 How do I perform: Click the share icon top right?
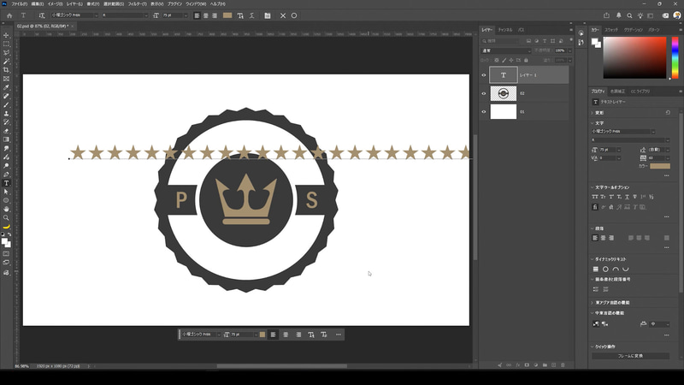tap(606, 15)
